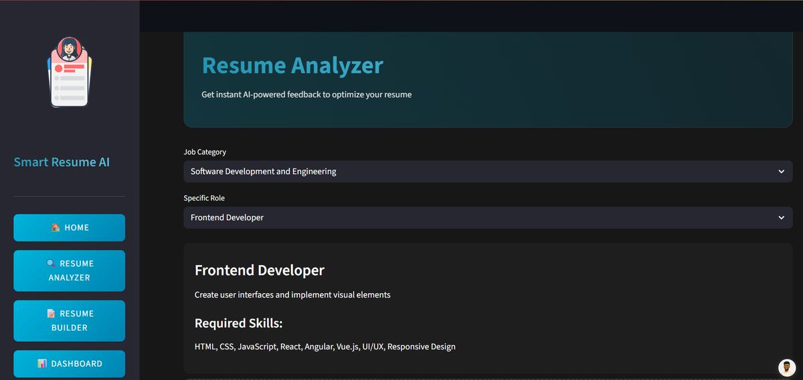
Task: Click the 'Create user interfaces' description text
Action: [292, 294]
